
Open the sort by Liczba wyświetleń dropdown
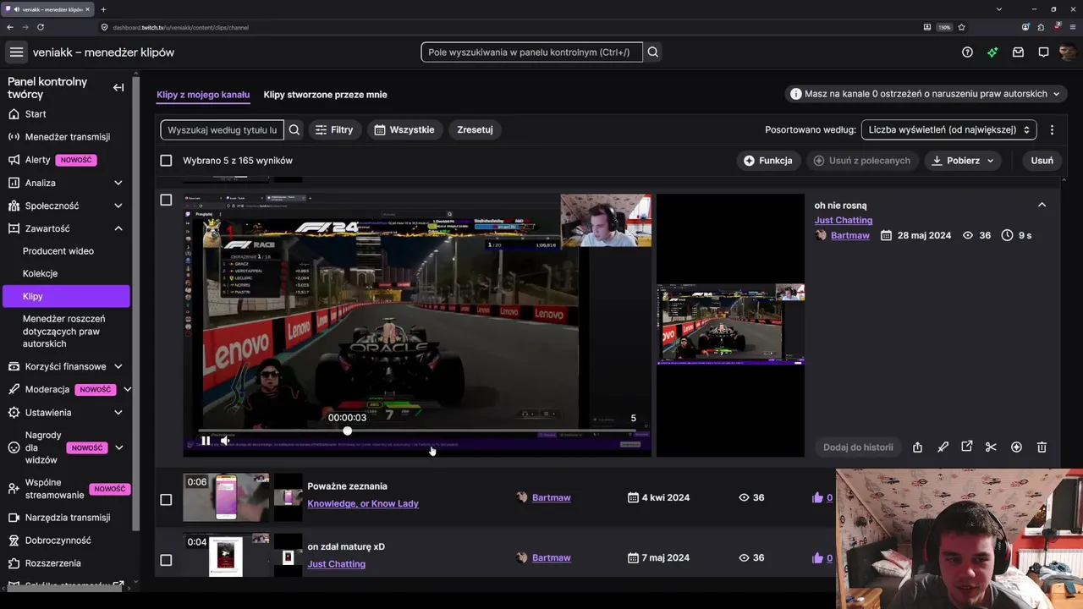tap(948, 129)
